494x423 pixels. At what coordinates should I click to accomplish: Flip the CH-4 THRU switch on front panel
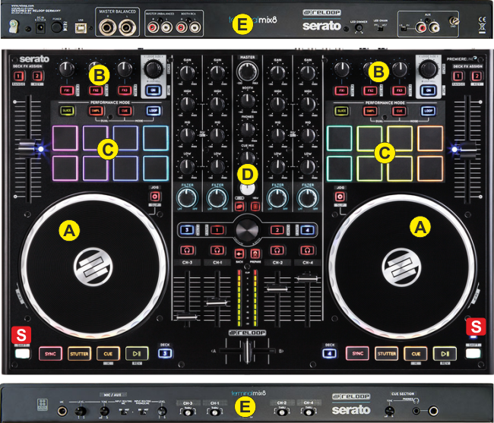coord(309,411)
